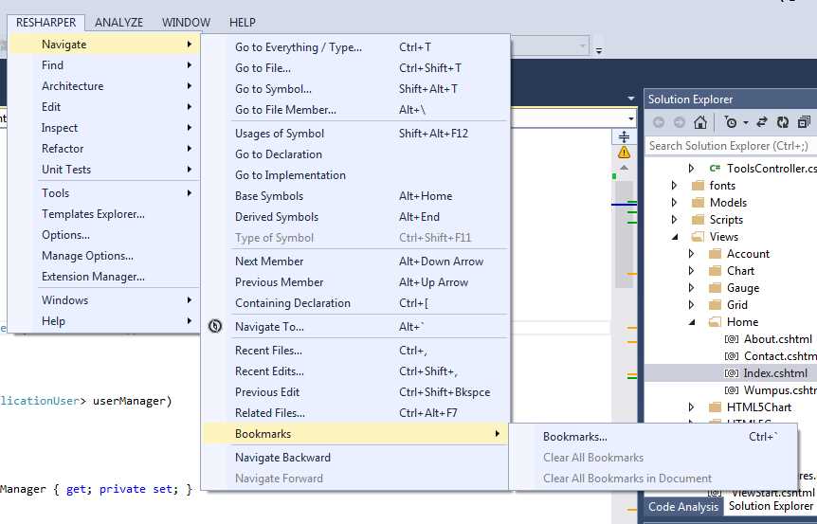Select the fonts folder icon
The height and width of the screenshot is (524, 817).
click(x=698, y=186)
